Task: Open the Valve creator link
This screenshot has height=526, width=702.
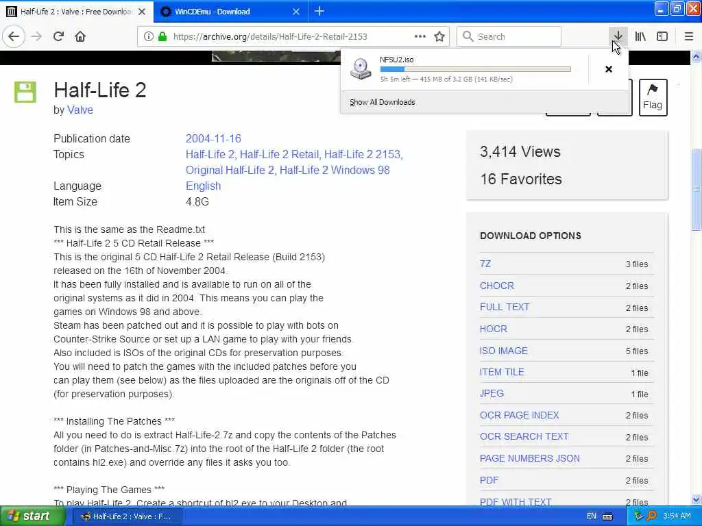Action: [x=80, y=110]
